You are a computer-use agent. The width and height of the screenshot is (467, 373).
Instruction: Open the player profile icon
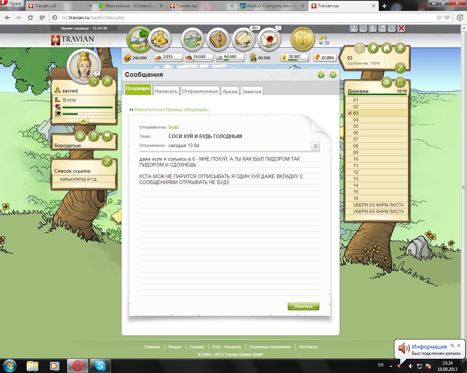(x=354, y=28)
